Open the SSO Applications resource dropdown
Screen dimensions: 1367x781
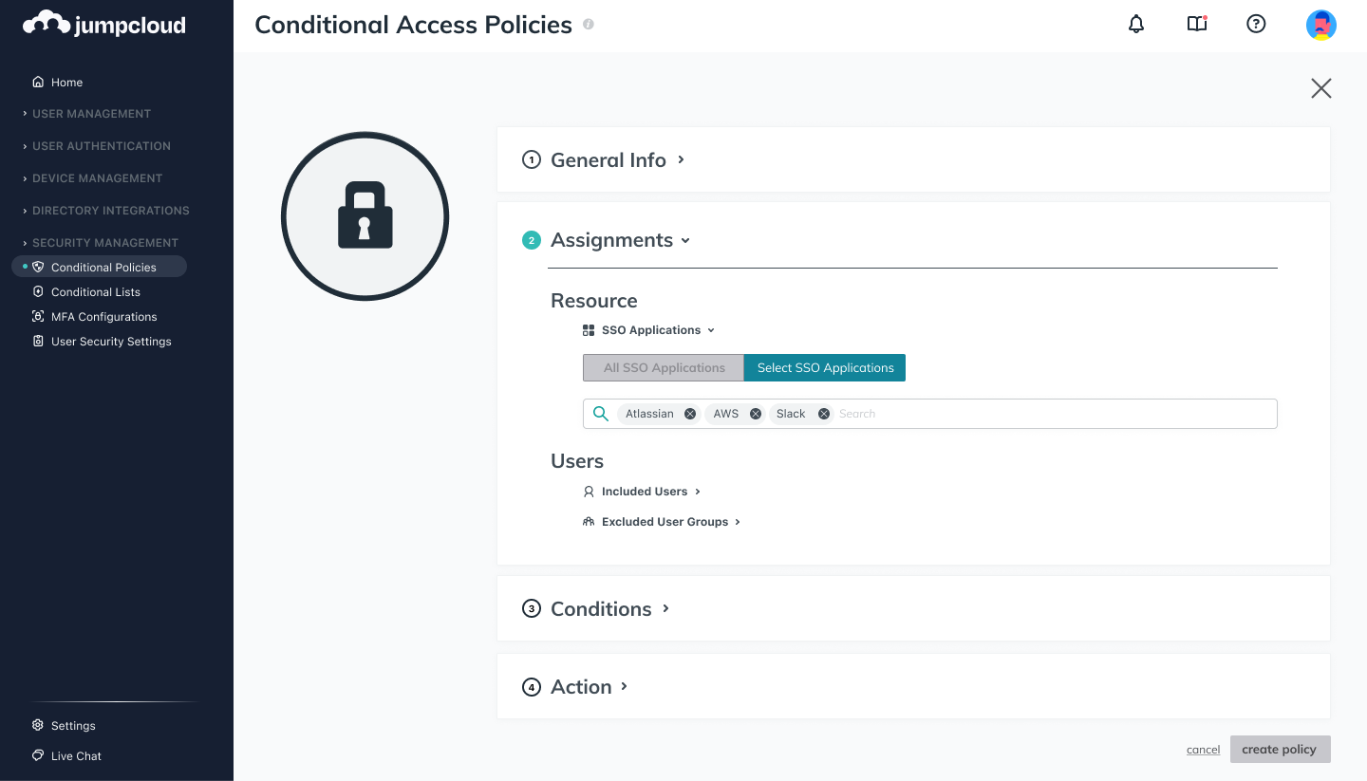tap(650, 330)
